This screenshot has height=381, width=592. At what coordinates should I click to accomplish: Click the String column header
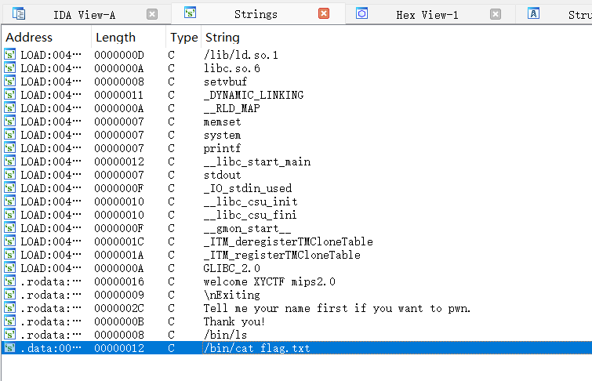[x=222, y=38]
